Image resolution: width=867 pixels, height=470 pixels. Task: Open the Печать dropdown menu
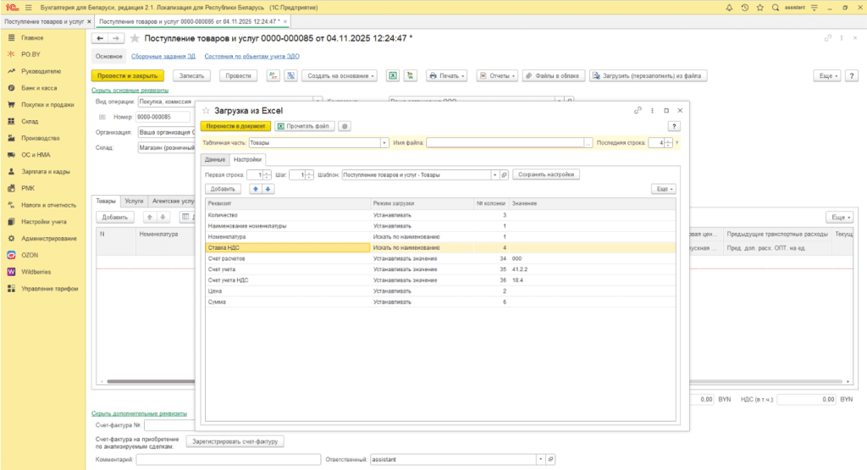pos(447,75)
